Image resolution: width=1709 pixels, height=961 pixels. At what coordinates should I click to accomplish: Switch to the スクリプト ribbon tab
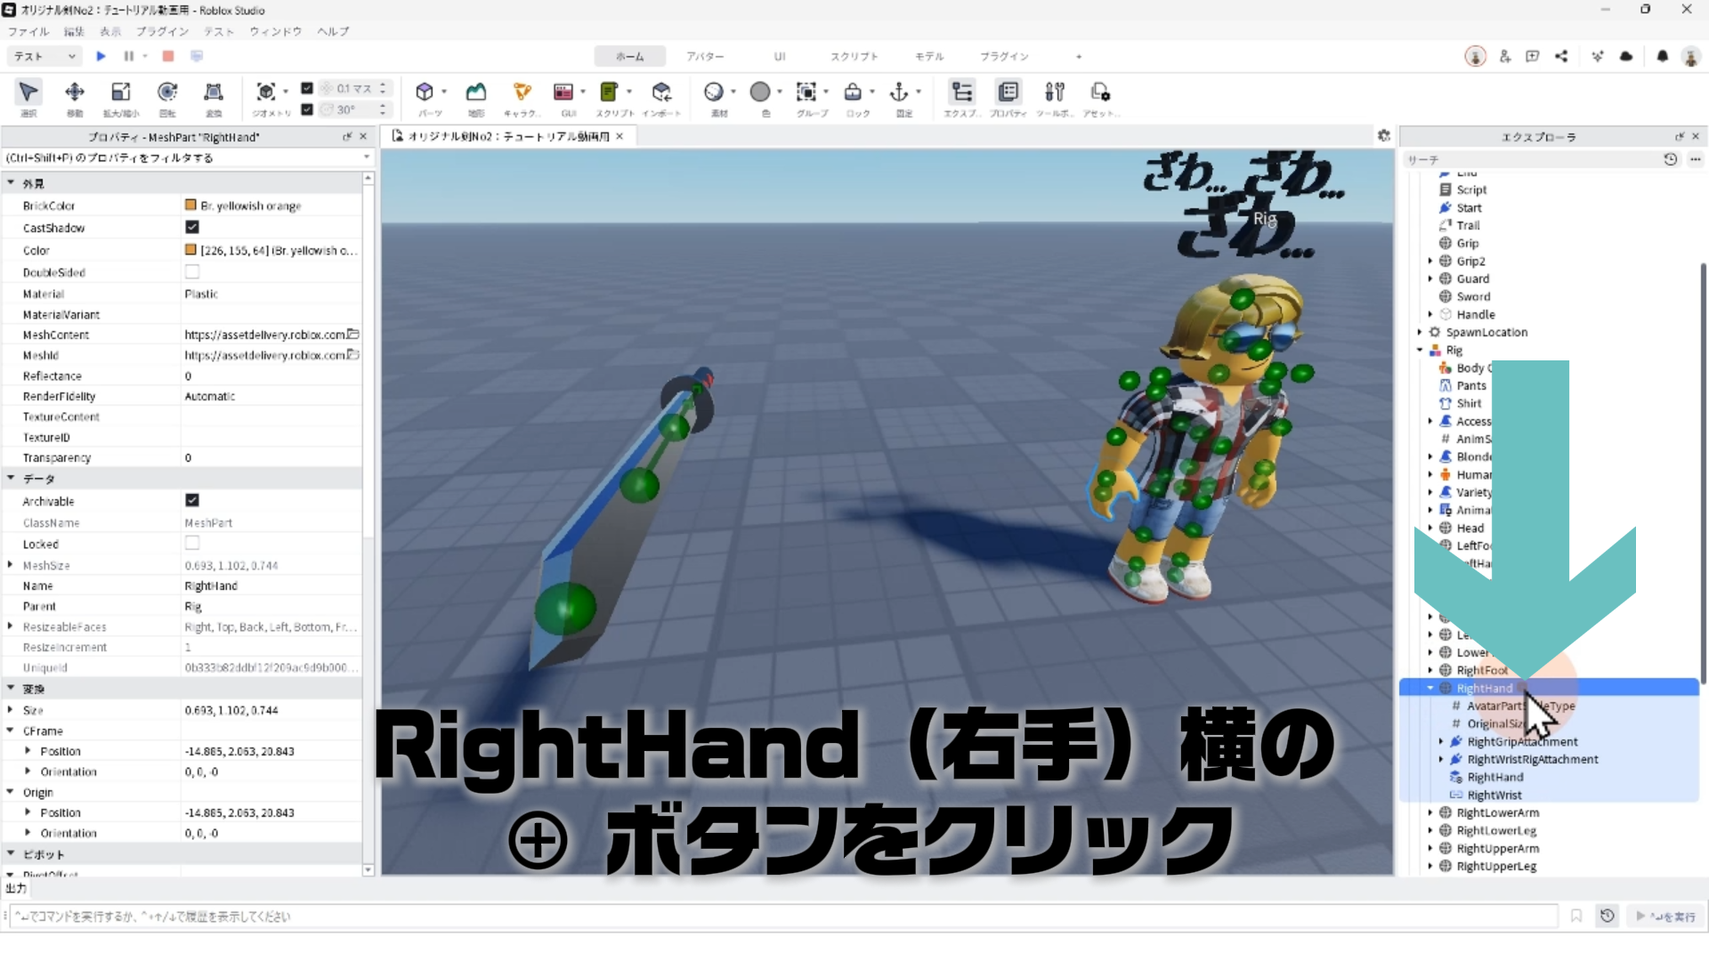pyautogui.click(x=854, y=56)
